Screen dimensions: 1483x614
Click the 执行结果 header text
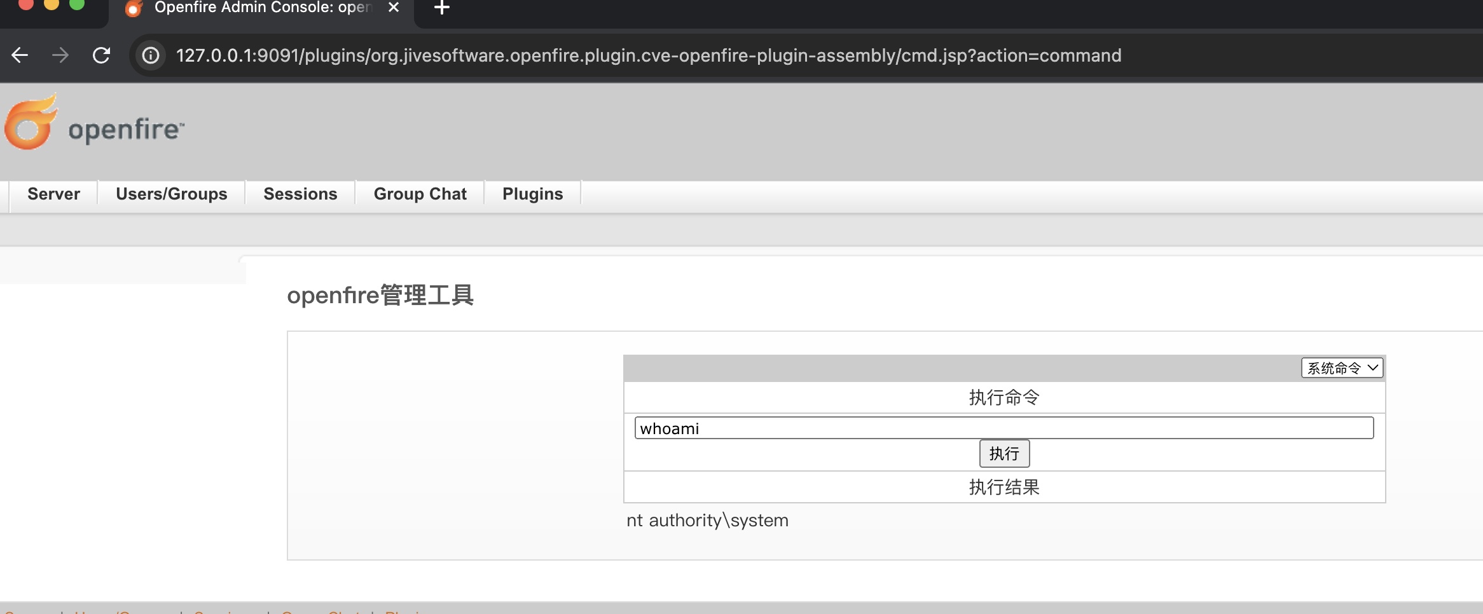click(1004, 487)
